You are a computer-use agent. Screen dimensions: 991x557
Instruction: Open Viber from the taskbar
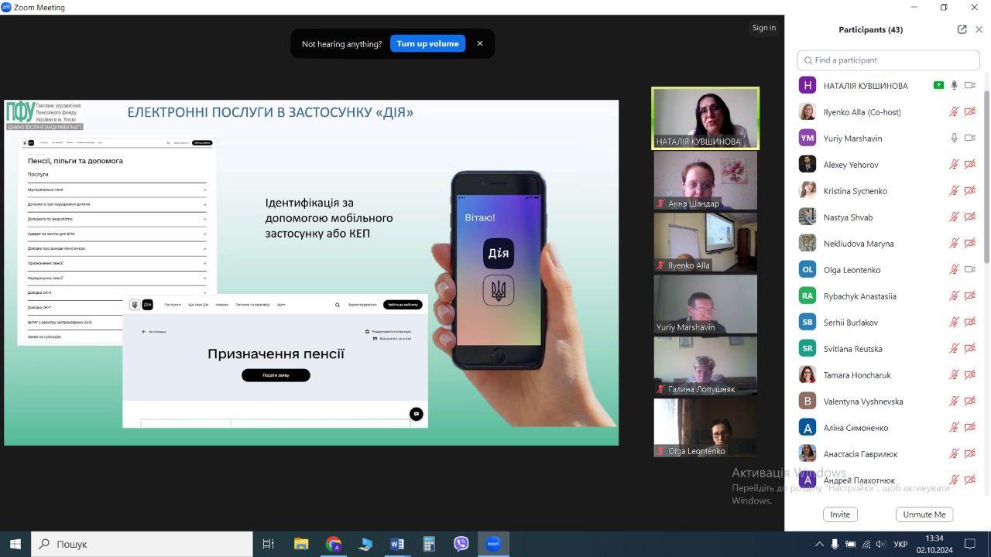tap(461, 544)
